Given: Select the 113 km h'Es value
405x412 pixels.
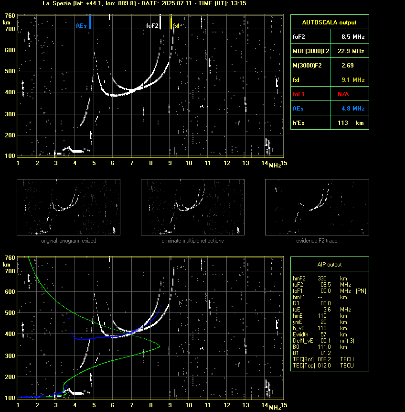Looking at the screenshot, I should (351, 122).
